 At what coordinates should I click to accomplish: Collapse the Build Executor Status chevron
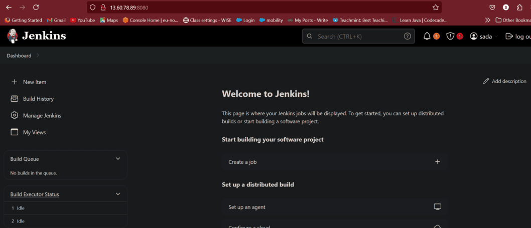click(118, 194)
